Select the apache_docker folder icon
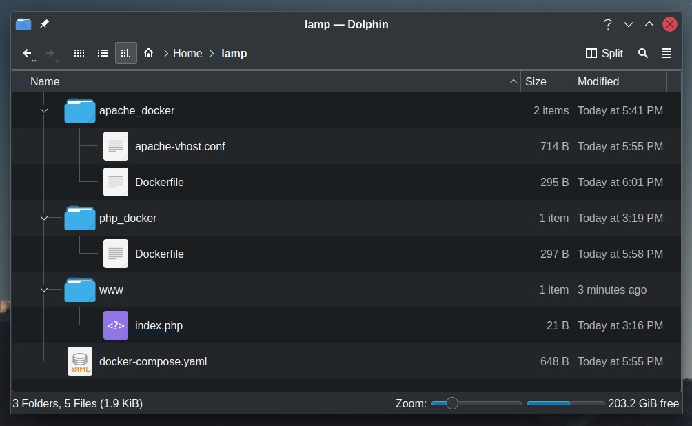Screen dimensions: 692x426 click(x=80, y=110)
